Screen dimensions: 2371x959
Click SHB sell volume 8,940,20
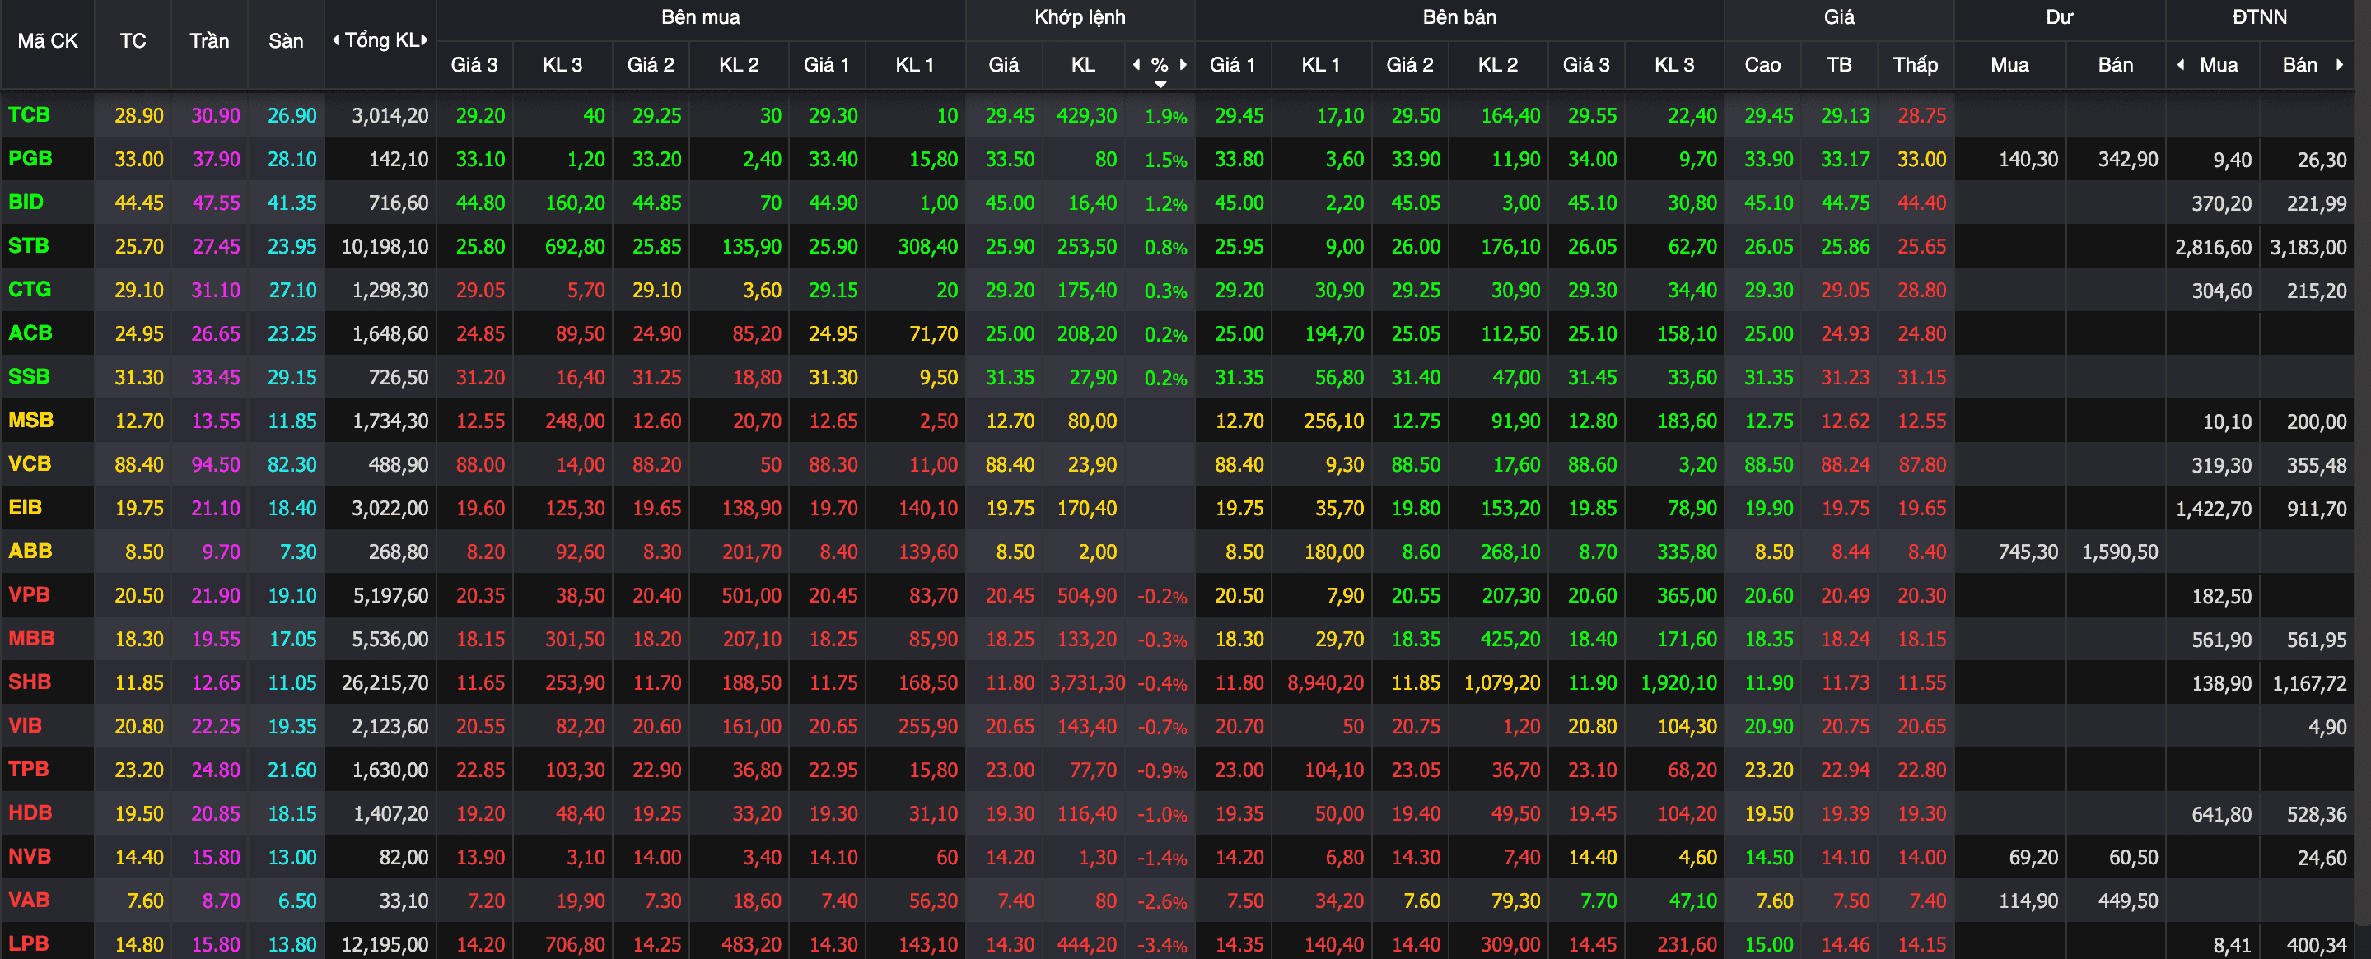click(1325, 683)
